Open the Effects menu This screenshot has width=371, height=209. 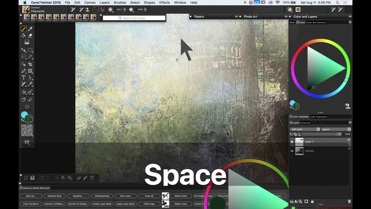point(164,3)
